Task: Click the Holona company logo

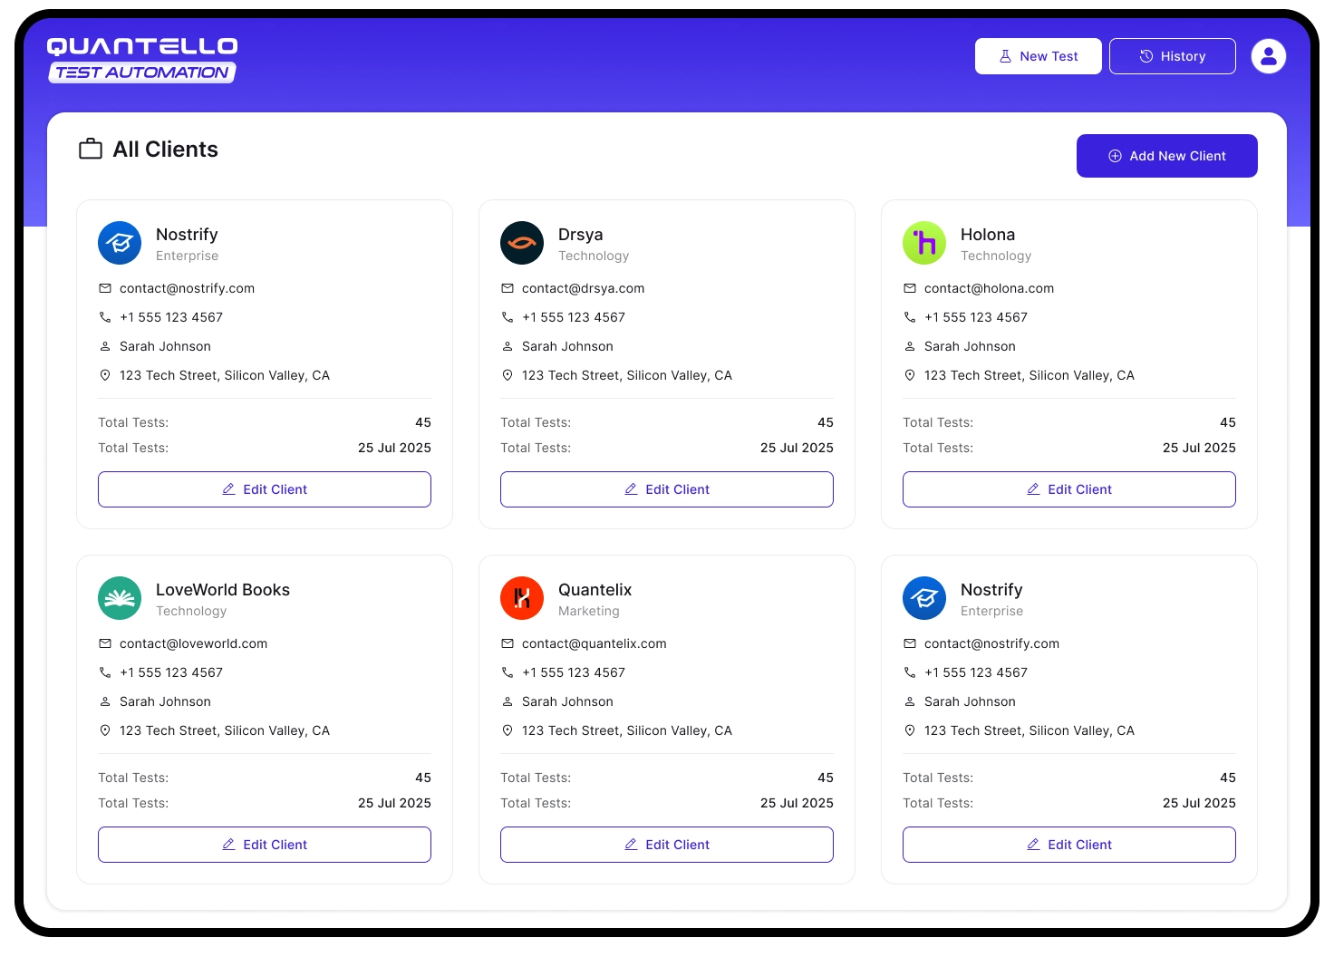Action: (x=924, y=243)
